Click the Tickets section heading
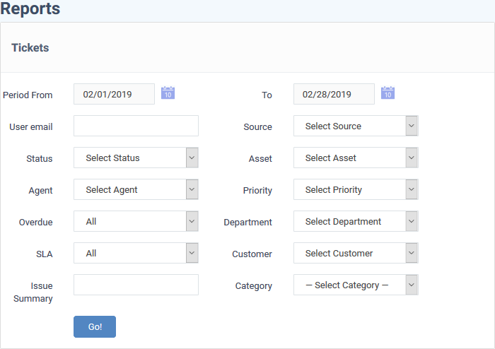The image size is (495, 349). point(30,48)
